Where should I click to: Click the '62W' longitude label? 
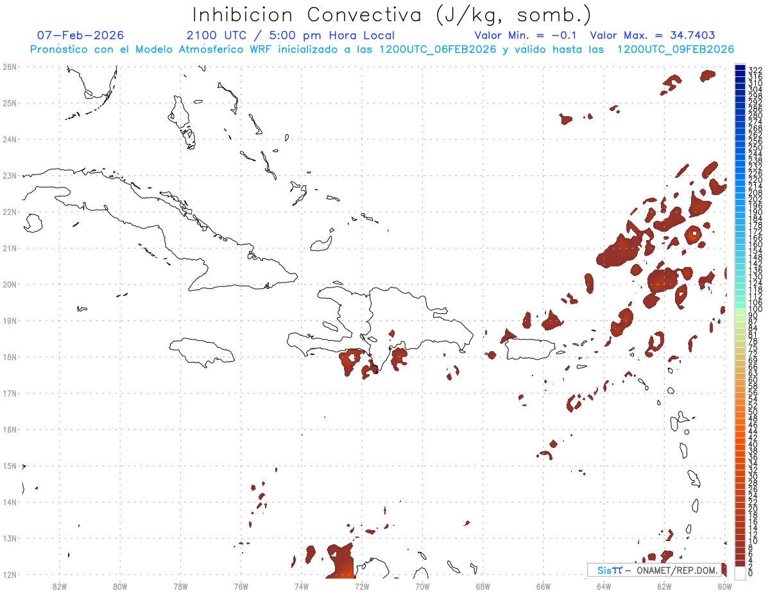664,585
